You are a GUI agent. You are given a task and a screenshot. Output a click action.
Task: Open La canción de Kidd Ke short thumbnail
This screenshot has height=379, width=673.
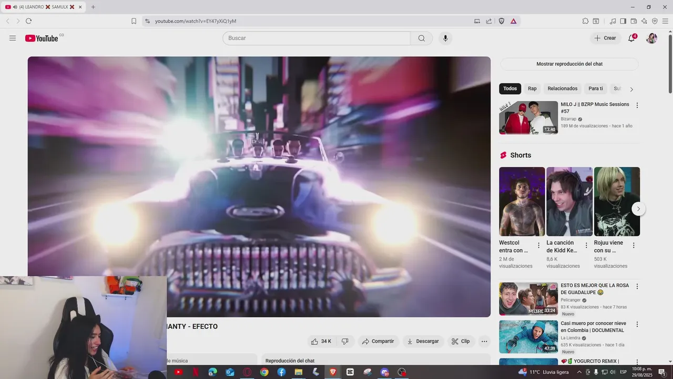pos(569,202)
